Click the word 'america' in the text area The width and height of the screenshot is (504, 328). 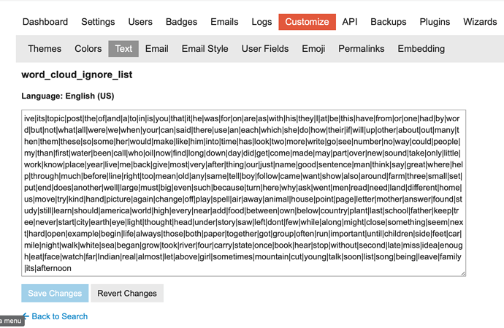pos(115,210)
